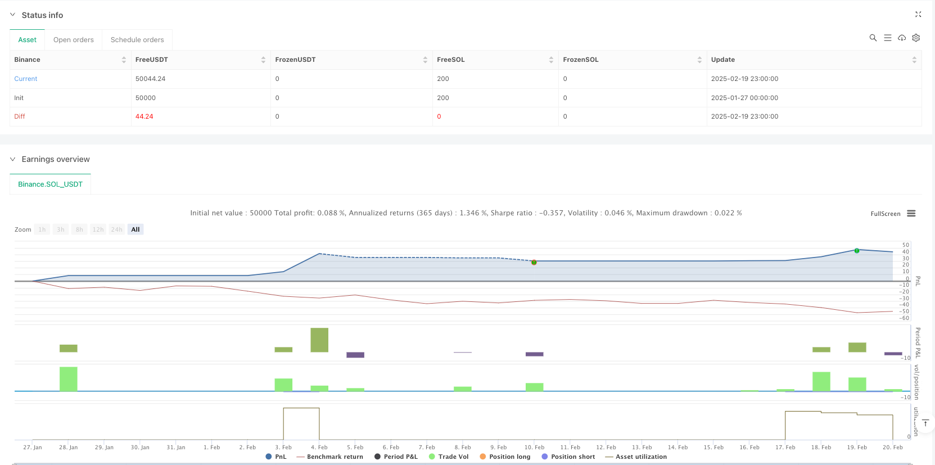The image size is (935, 465).
Task: Click the search icon above the asset table
Action: 873,38
